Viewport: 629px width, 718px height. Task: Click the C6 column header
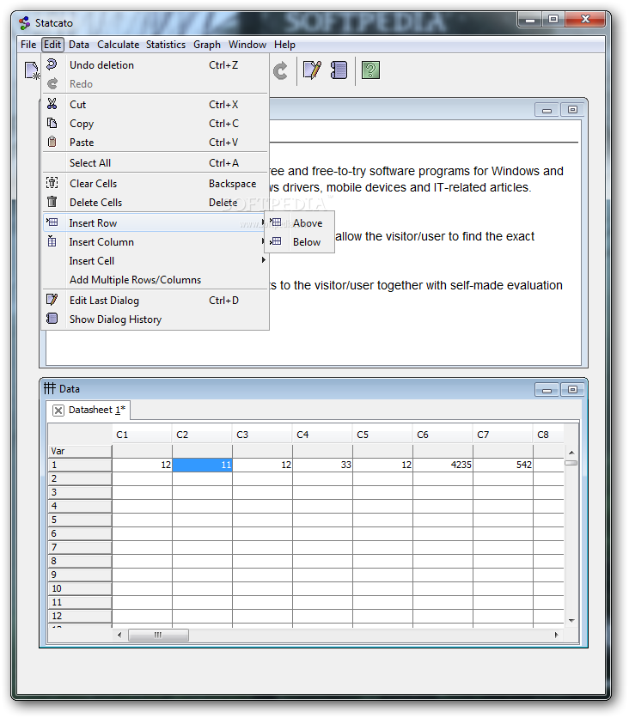[443, 435]
